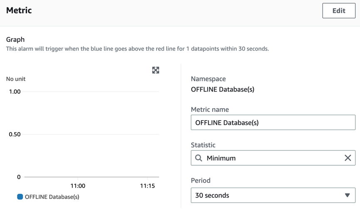Click the magnifier icon in Statistic field
Image resolution: width=360 pixels, height=215 pixels.
click(199, 158)
